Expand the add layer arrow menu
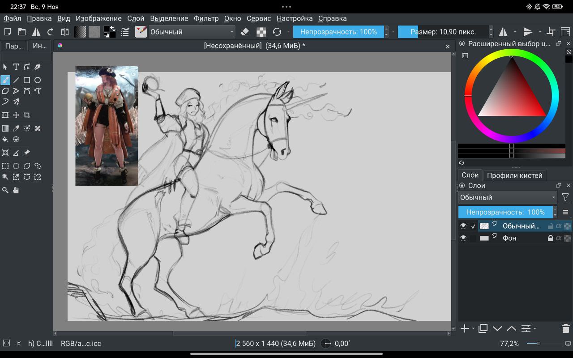Image resolution: width=573 pixels, height=358 pixels. coord(473,329)
